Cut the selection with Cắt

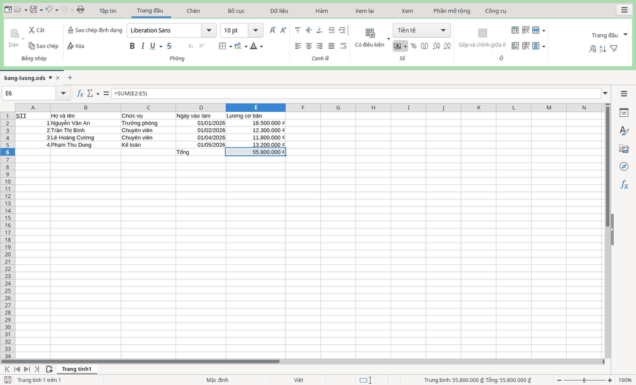(x=36, y=30)
